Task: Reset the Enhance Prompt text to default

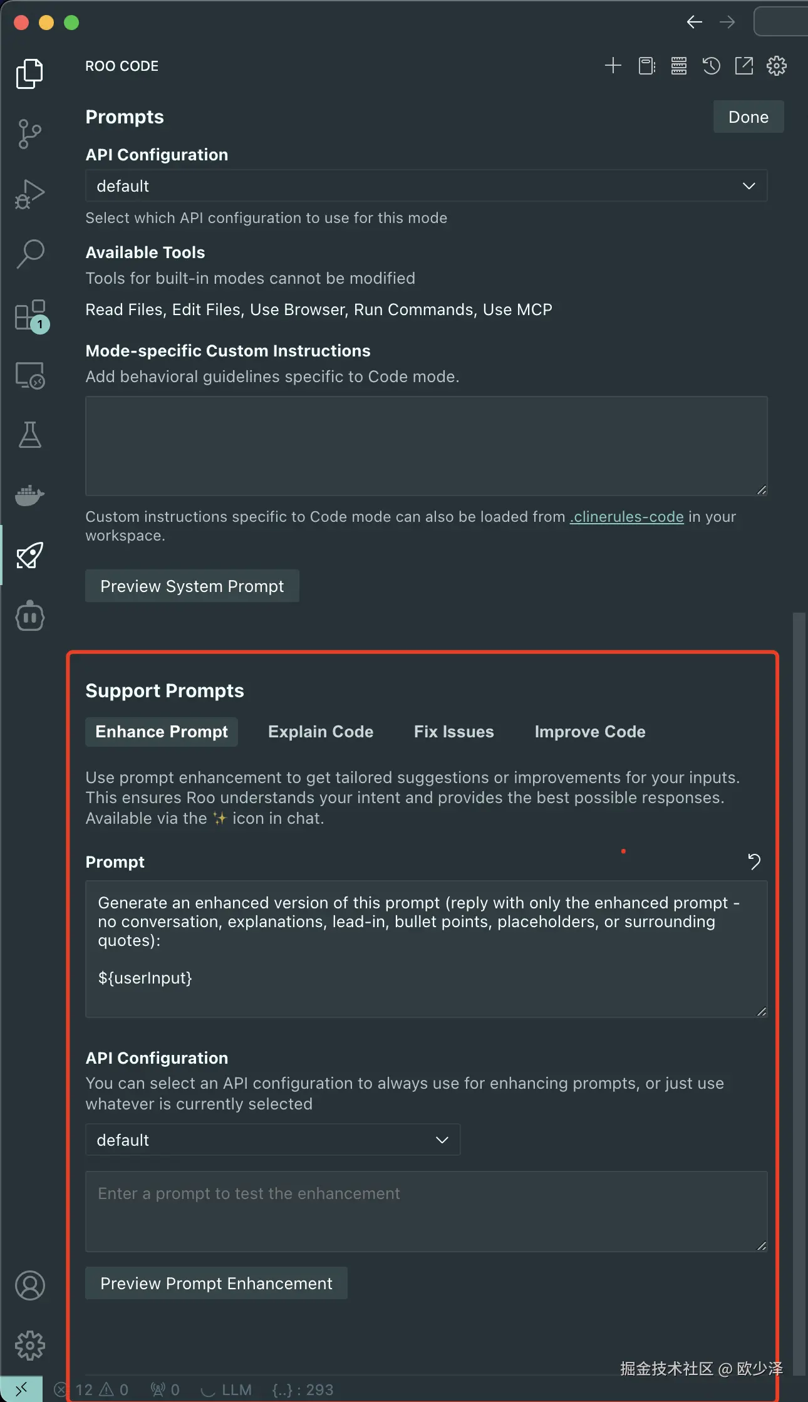Action: click(754, 862)
